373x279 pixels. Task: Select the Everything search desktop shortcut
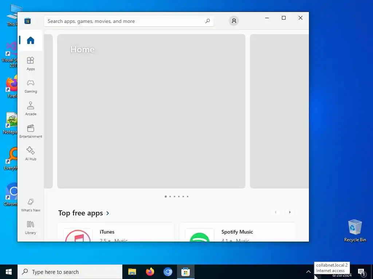pos(11,158)
